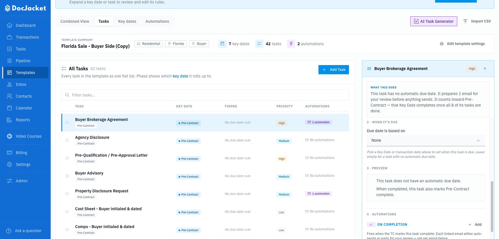Screen dimensions: 499x239
Task: Click the Ask a question help icon
Action: tap(9, 231)
